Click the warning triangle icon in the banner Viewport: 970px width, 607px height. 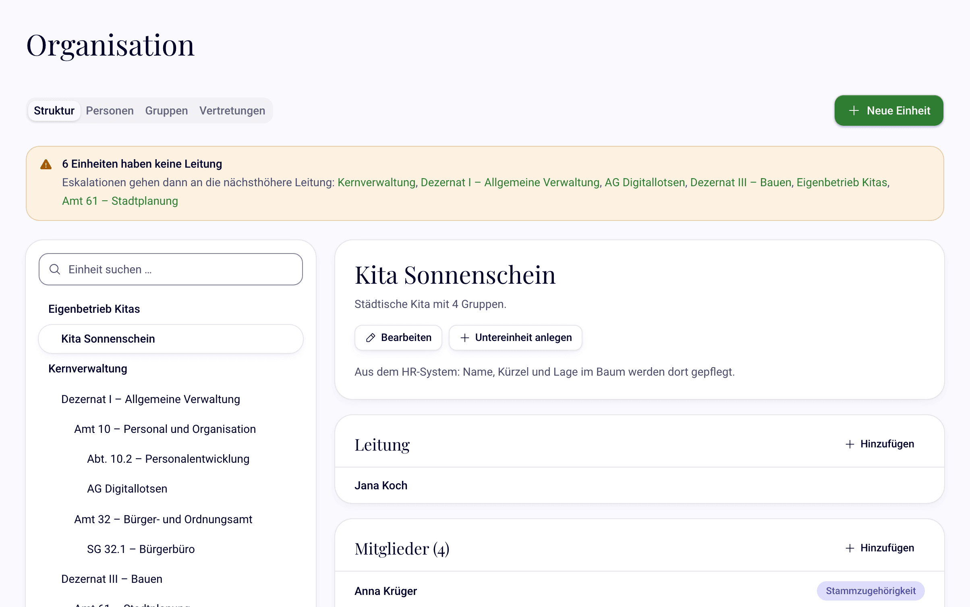(46, 164)
